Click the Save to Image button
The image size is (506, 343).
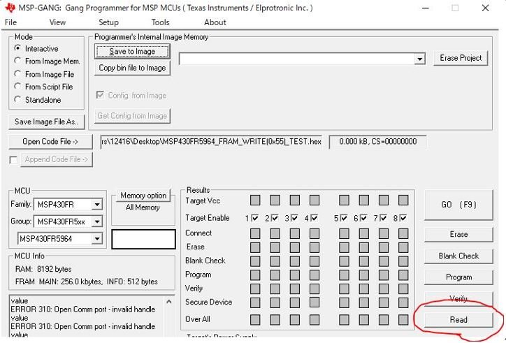(132, 51)
